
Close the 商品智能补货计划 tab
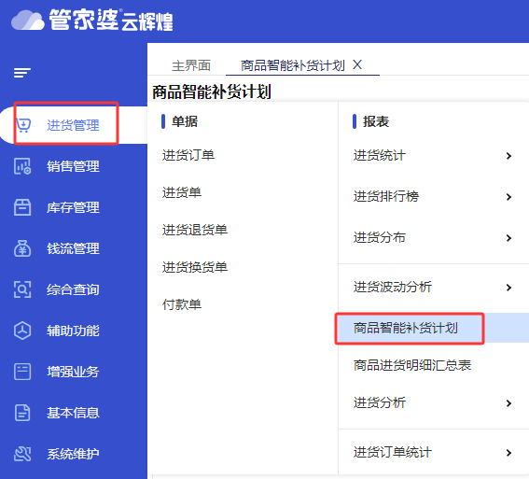pos(357,64)
